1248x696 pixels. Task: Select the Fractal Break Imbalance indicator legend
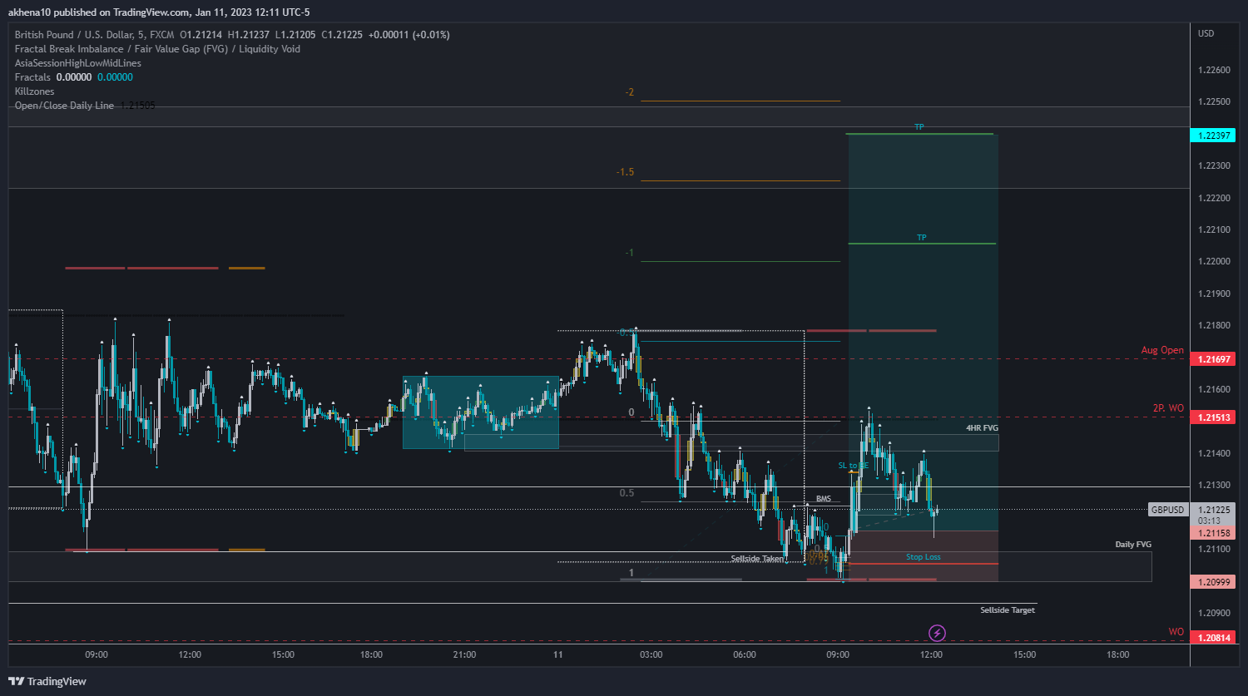coord(157,49)
